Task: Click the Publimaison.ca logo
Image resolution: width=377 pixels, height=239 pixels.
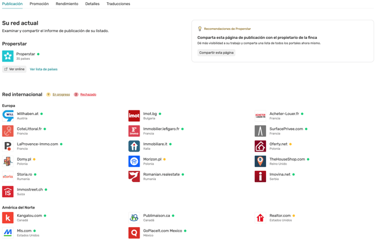Action: click(x=134, y=218)
